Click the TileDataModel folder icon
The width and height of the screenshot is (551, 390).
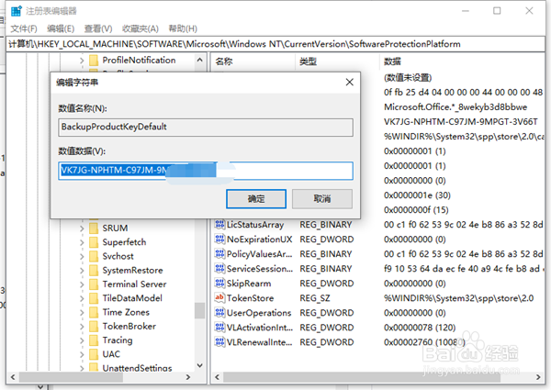tap(94, 298)
